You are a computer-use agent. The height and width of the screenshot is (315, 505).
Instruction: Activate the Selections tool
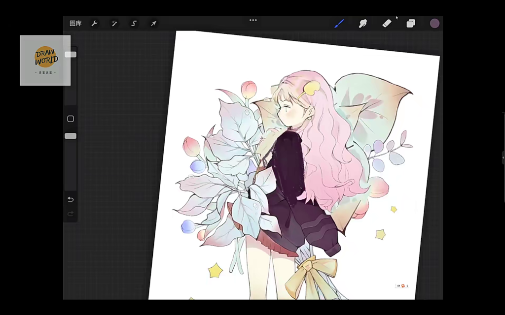coord(134,23)
